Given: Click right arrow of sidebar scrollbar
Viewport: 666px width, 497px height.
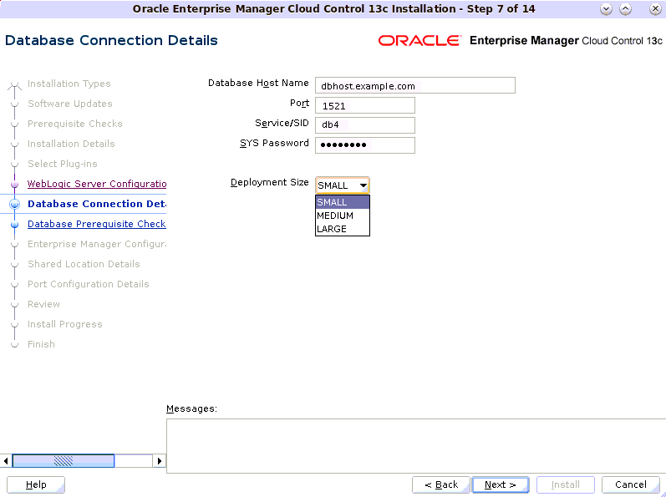Looking at the screenshot, I should click(160, 460).
